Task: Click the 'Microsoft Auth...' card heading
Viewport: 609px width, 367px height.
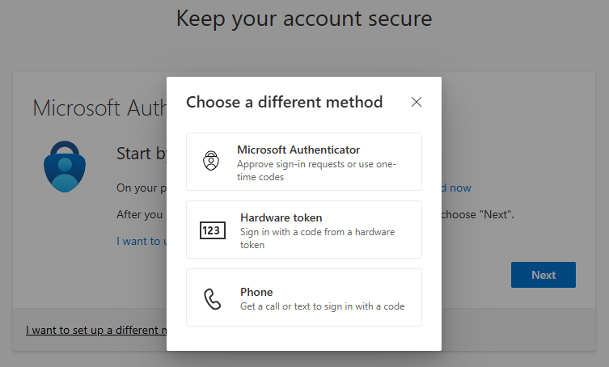Action: [99, 109]
